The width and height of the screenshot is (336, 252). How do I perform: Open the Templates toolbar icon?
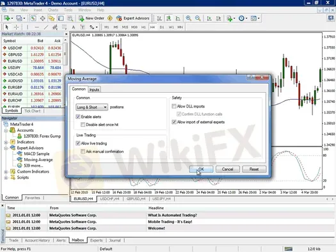(255, 18)
